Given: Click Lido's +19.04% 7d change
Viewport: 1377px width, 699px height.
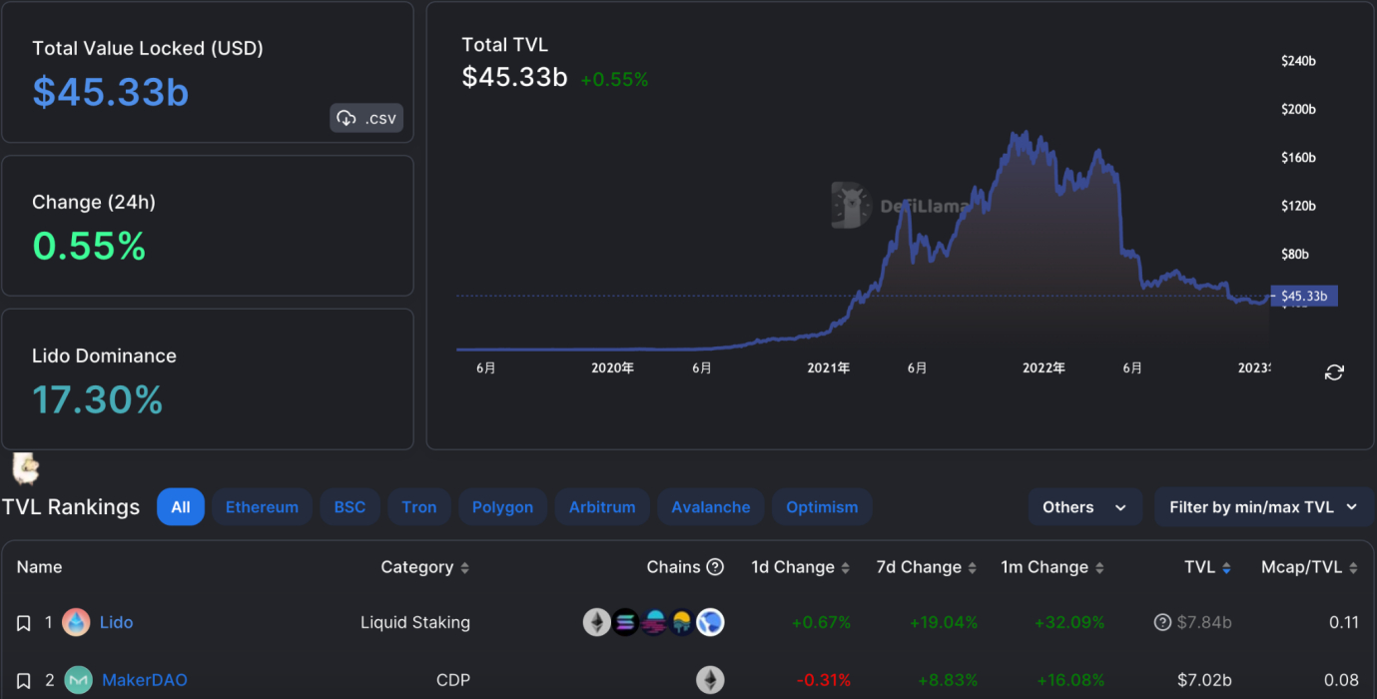Looking at the screenshot, I should coord(944,622).
